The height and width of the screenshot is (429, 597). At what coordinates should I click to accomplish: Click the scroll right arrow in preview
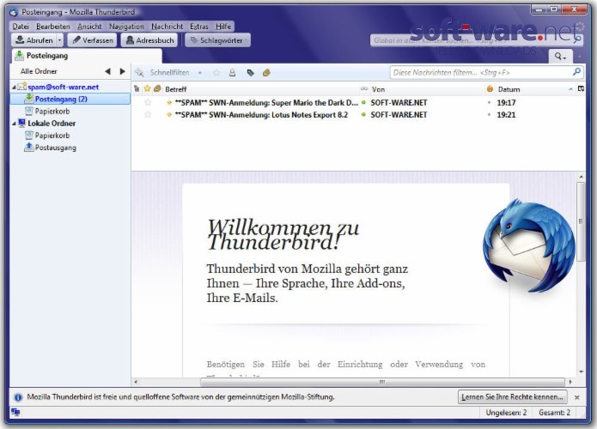click(570, 382)
